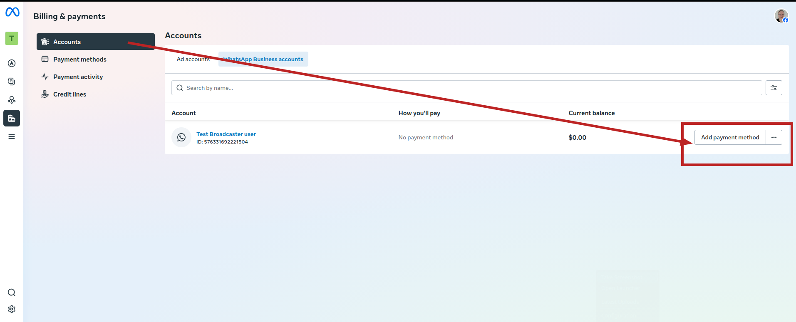Open the profile avatar menu
796x322 pixels.
(781, 16)
